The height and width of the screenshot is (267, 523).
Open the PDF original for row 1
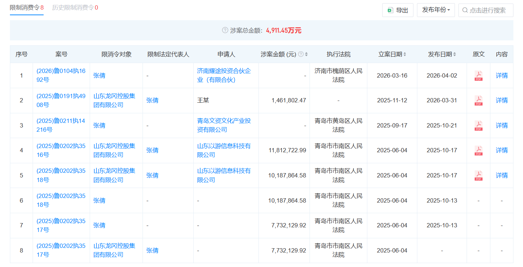point(478,75)
